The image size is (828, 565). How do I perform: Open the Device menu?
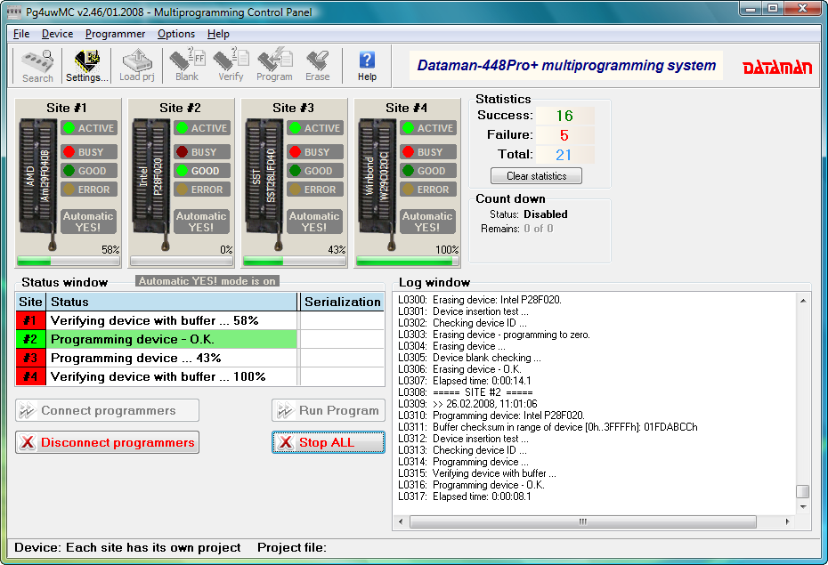[57, 33]
